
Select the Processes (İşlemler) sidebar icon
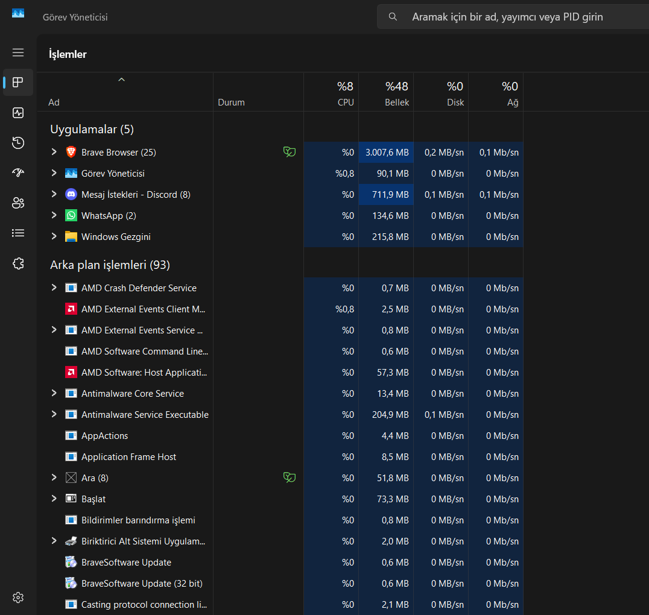pyautogui.click(x=18, y=83)
